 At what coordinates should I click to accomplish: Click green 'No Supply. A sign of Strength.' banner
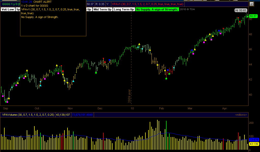(157, 9)
